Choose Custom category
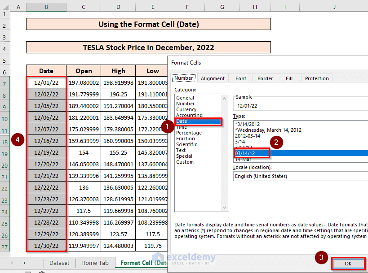Screen dimensions: 368x273 point(185,162)
